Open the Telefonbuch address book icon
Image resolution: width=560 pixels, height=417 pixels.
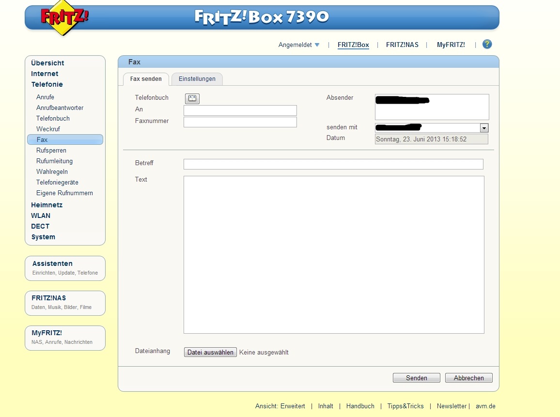192,98
